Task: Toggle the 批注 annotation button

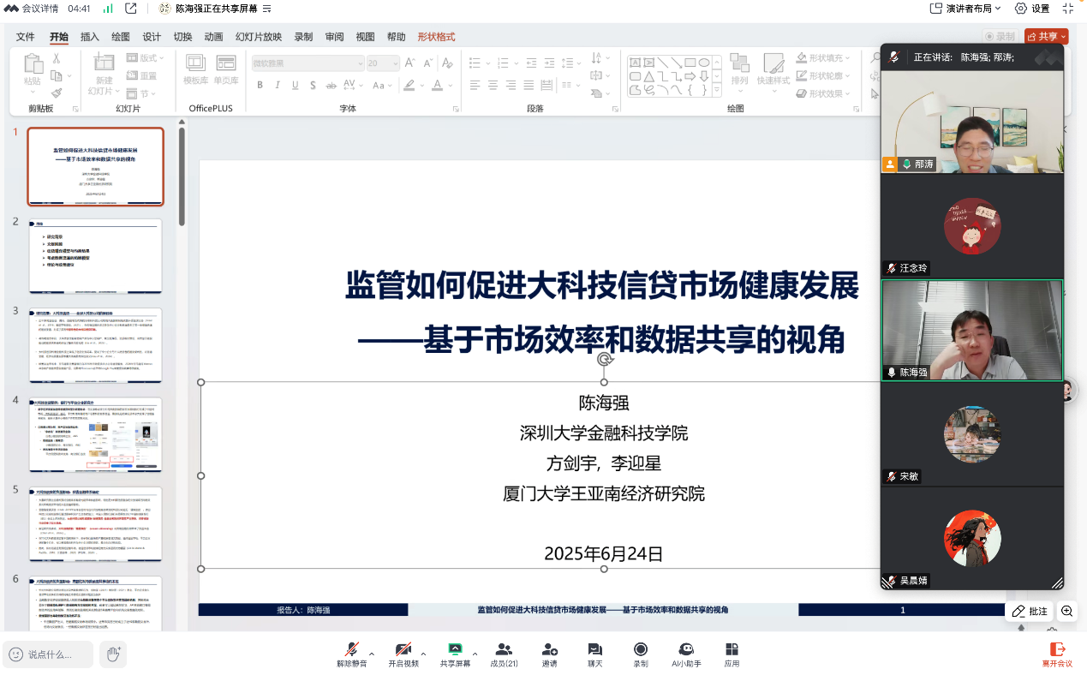Action: click(x=1030, y=611)
